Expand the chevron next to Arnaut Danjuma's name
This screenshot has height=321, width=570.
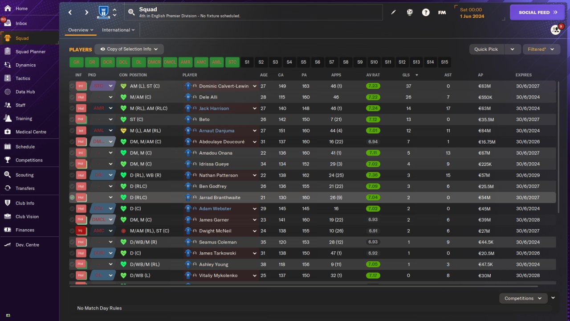[x=255, y=131]
